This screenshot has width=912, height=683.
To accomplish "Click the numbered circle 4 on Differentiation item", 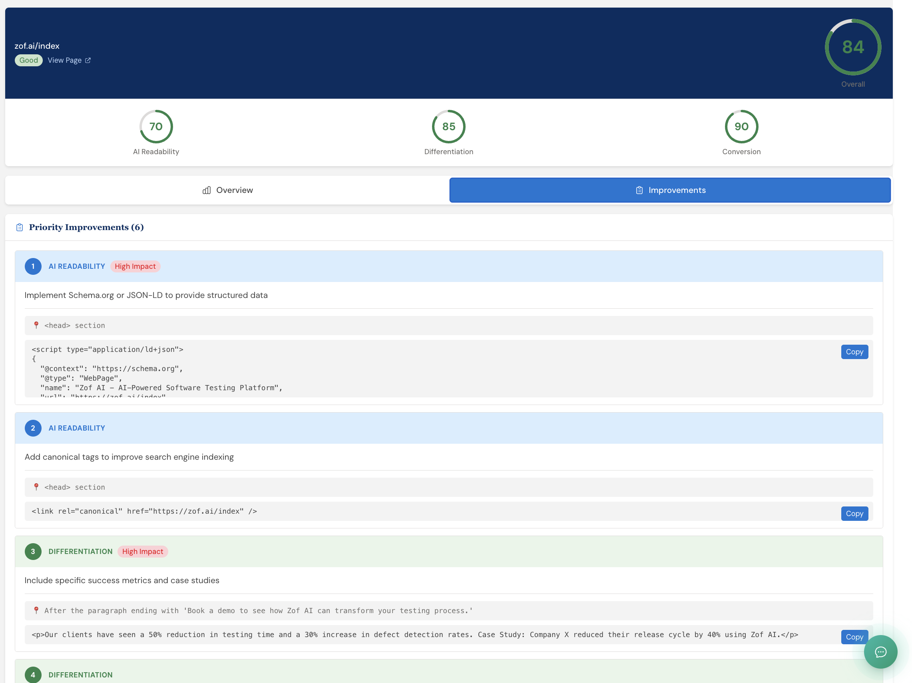I will 33,675.
